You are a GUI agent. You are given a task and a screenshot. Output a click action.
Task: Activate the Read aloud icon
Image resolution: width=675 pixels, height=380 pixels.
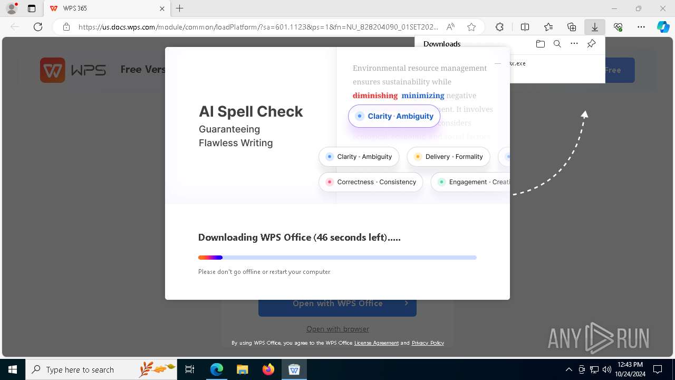450,27
